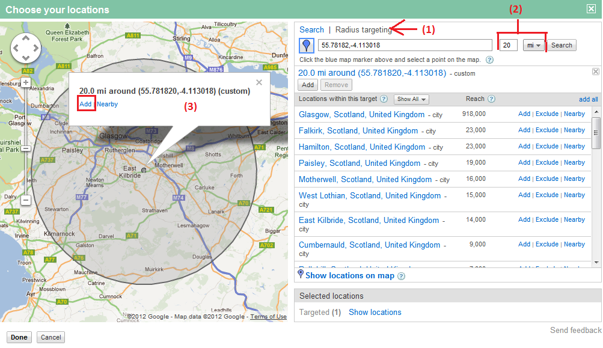
Task: Exclude Falkirk from targeting
Action: 547,130
